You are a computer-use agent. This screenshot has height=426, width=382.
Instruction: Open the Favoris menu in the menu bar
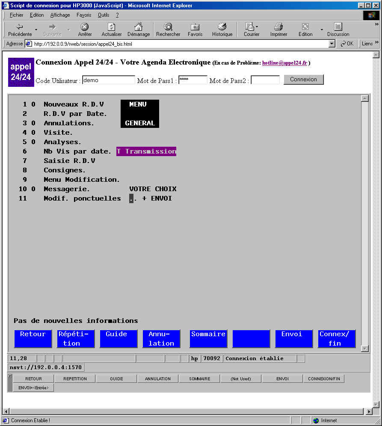(x=84, y=15)
